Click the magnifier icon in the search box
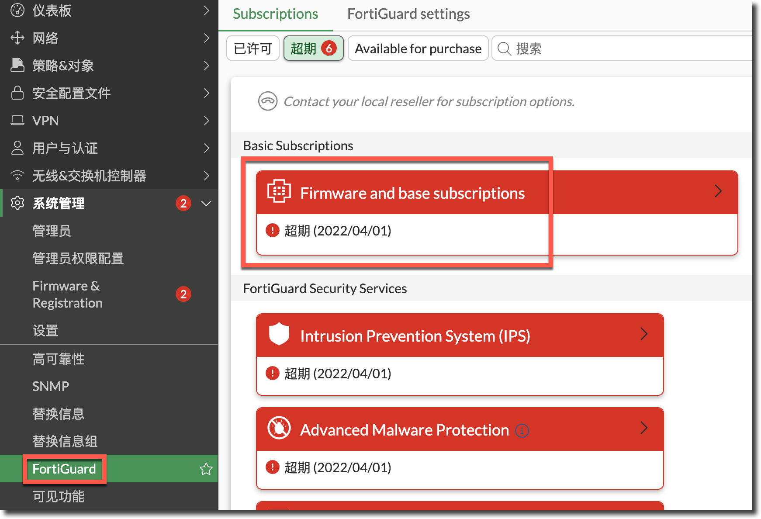 (504, 48)
